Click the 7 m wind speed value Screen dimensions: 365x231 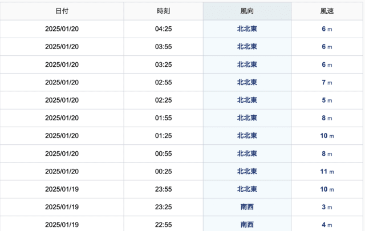327,83
